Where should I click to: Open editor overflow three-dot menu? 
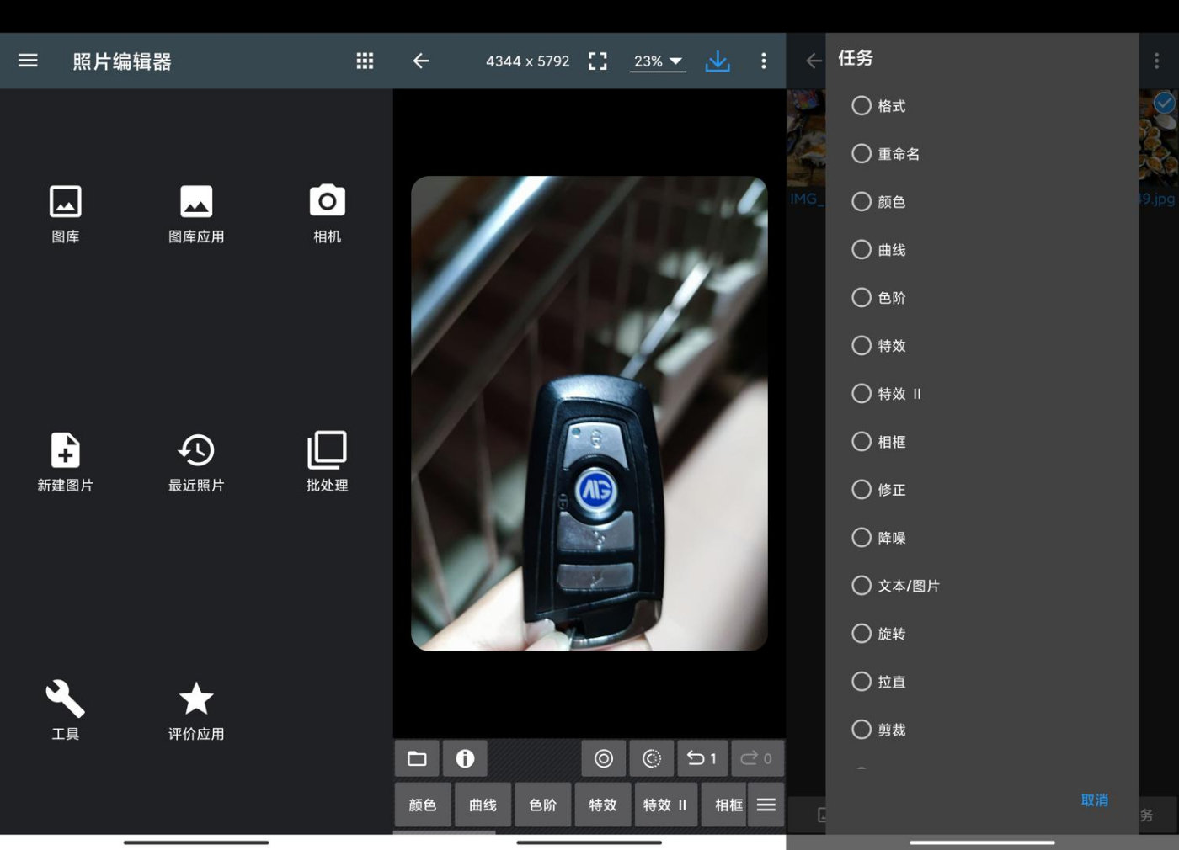[764, 61]
